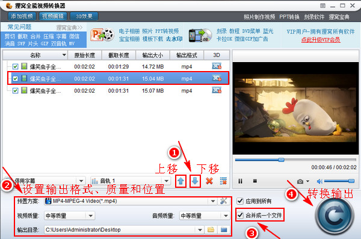Open the 音轨 1 audio track dropdown
361x239 pixels.
coord(167,181)
